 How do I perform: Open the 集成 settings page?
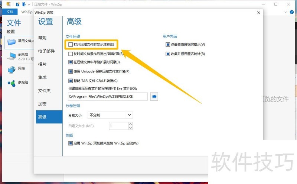tap(49, 77)
